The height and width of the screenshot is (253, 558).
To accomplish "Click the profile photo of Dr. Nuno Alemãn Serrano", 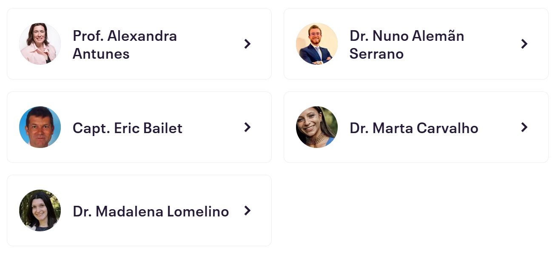I will pyautogui.click(x=317, y=44).
